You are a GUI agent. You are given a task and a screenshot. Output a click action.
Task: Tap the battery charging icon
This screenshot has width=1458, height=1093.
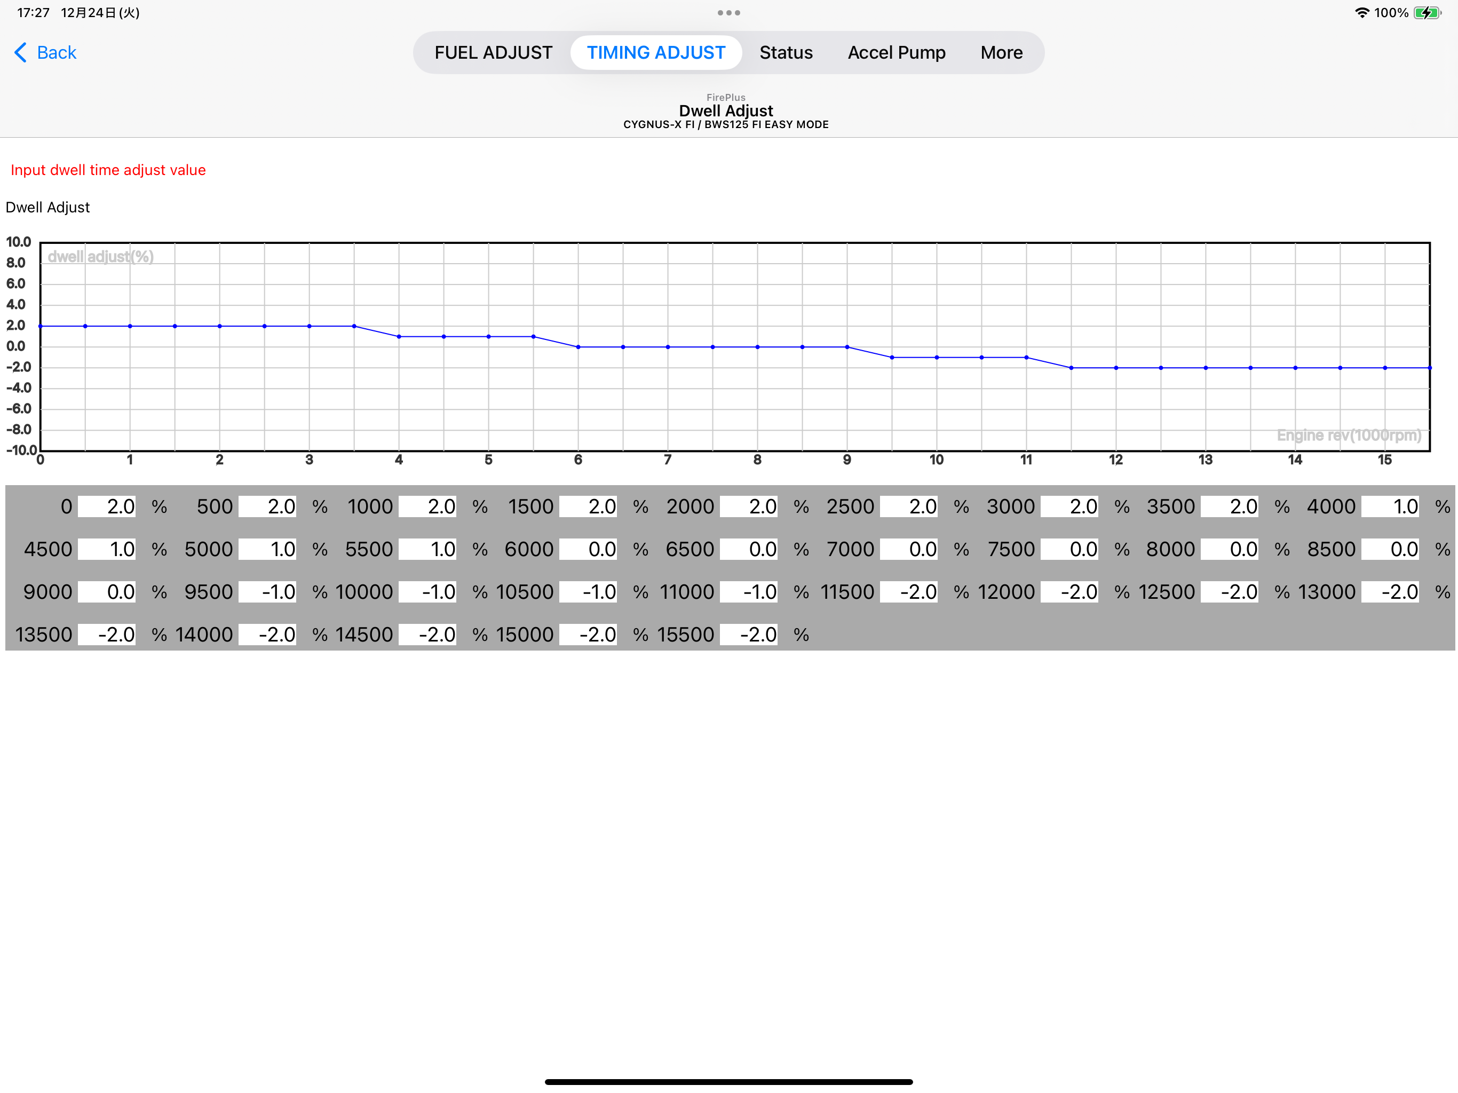pos(1427,12)
